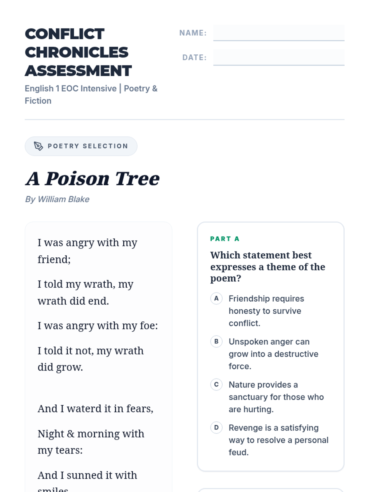Screen dimensions: 369x492
Task: Click poem line "I was angry with my foe:"
Action: [97, 326]
